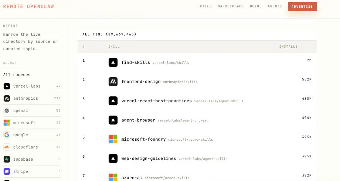
Task: Click the google logo icon in the sidebar
Action: pos(7,135)
